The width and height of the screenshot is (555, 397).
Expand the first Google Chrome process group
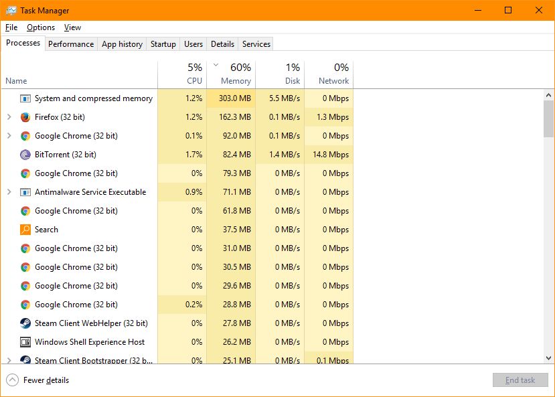(9, 136)
